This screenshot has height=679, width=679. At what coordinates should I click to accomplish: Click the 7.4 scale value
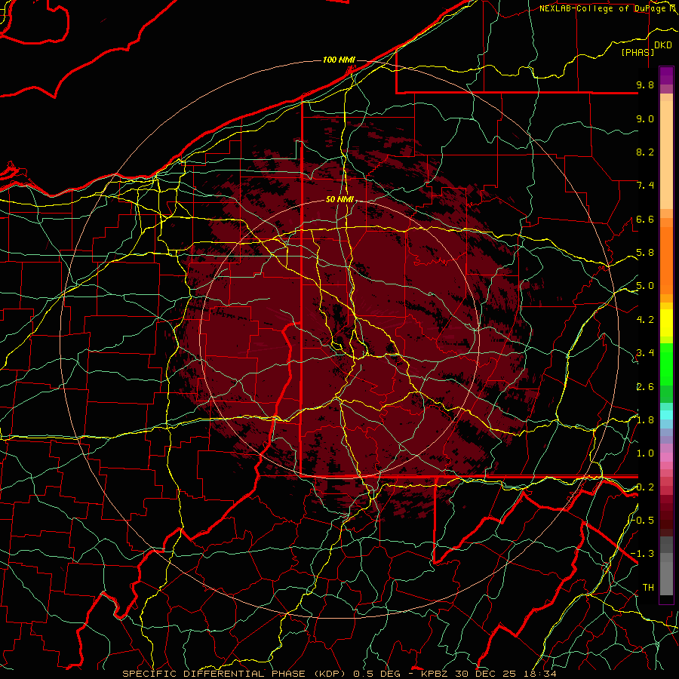645,186
